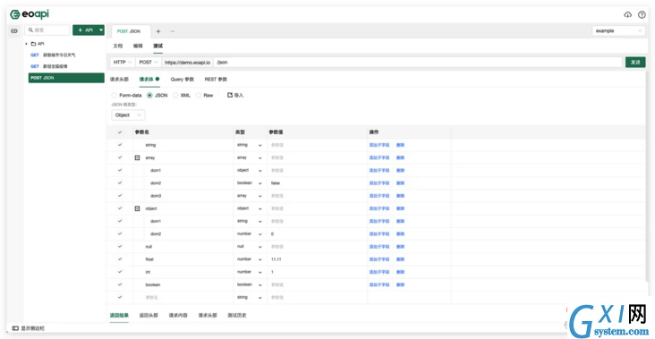
Task: Open the arrow menu beside + API
Action: [x=101, y=30]
